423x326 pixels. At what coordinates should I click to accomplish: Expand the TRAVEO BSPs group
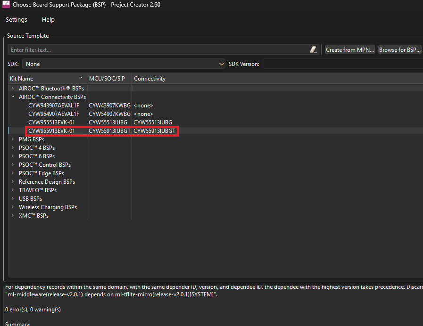(13, 190)
